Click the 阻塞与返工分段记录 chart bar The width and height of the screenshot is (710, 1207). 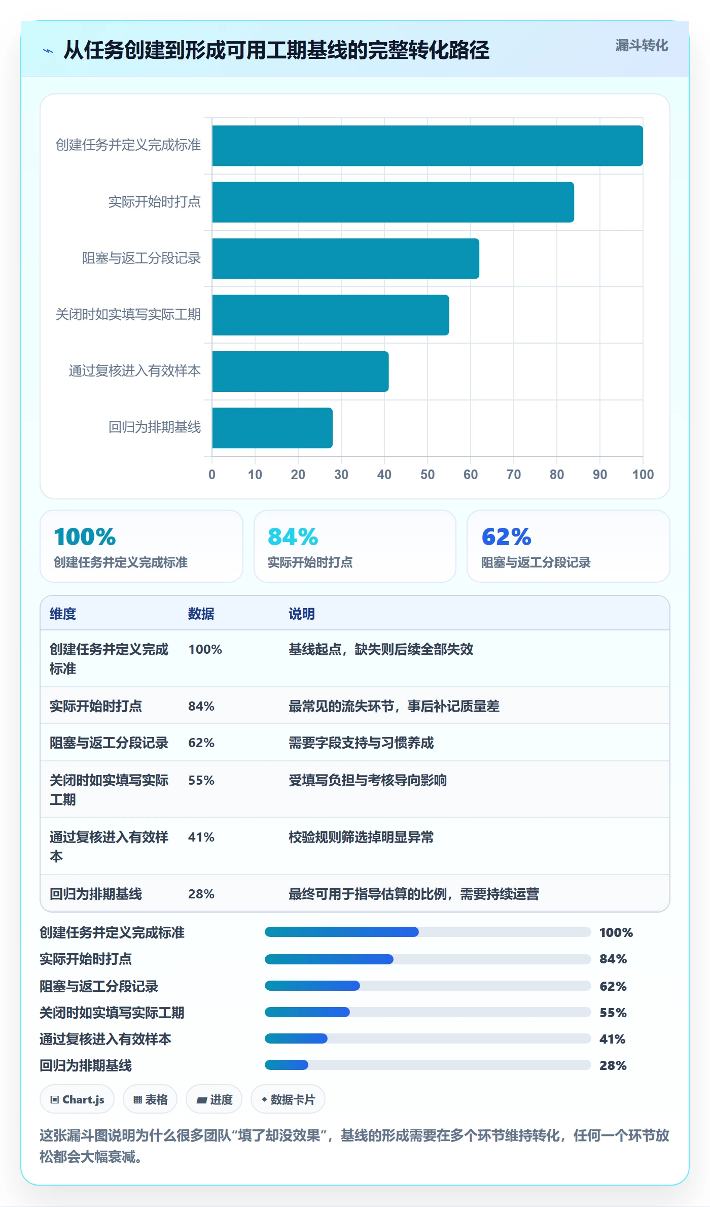pyautogui.click(x=345, y=258)
